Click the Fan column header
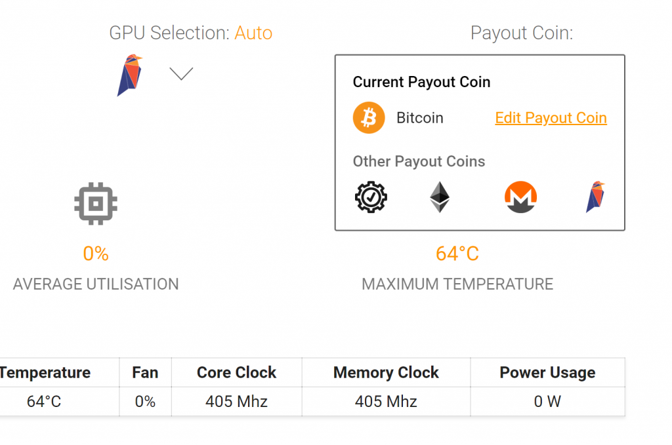This screenshot has height=445, width=672. click(x=145, y=372)
